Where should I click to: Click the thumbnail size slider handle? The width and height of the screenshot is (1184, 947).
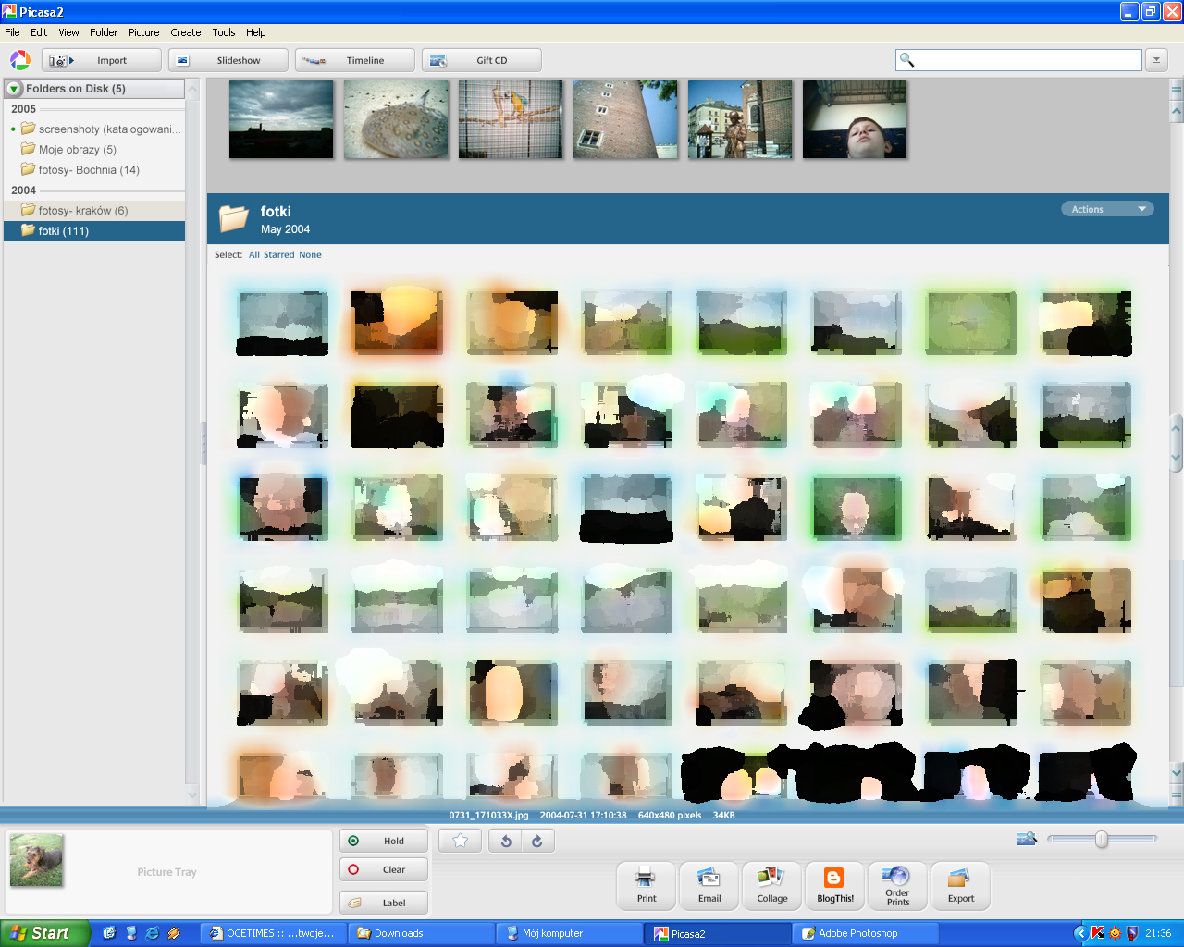[x=1101, y=839]
